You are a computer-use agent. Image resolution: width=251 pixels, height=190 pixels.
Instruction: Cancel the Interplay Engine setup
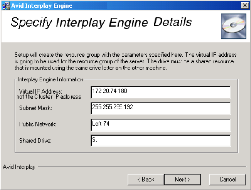[x=227, y=180]
